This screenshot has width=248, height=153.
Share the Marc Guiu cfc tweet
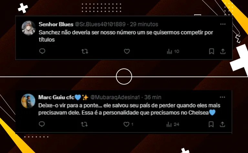coord(222,124)
